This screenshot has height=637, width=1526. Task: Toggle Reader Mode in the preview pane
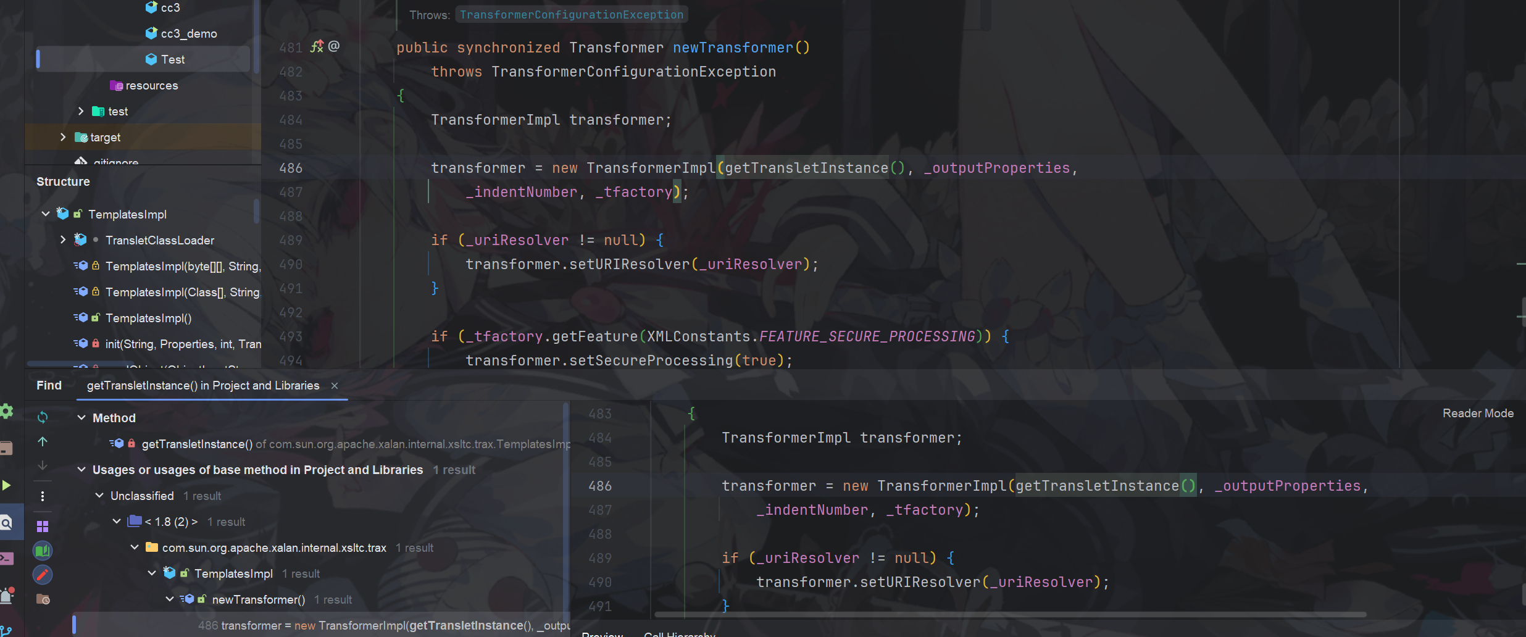[x=1477, y=412]
